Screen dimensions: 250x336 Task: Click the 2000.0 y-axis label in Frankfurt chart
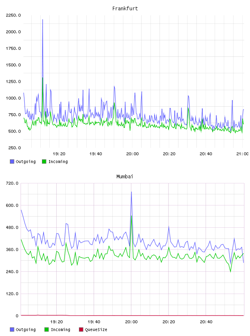pos(13,32)
